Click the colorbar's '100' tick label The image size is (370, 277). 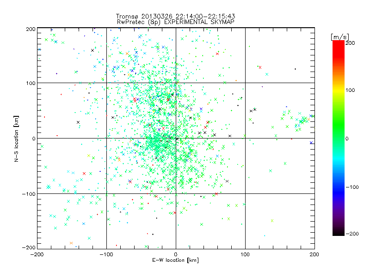(x=350, y=90)
